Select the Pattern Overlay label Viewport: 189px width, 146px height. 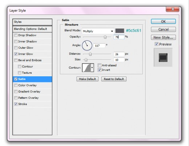coord(28,98)
